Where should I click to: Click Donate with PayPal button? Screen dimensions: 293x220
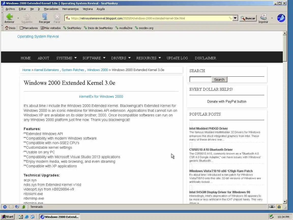(x=227, y=101)
